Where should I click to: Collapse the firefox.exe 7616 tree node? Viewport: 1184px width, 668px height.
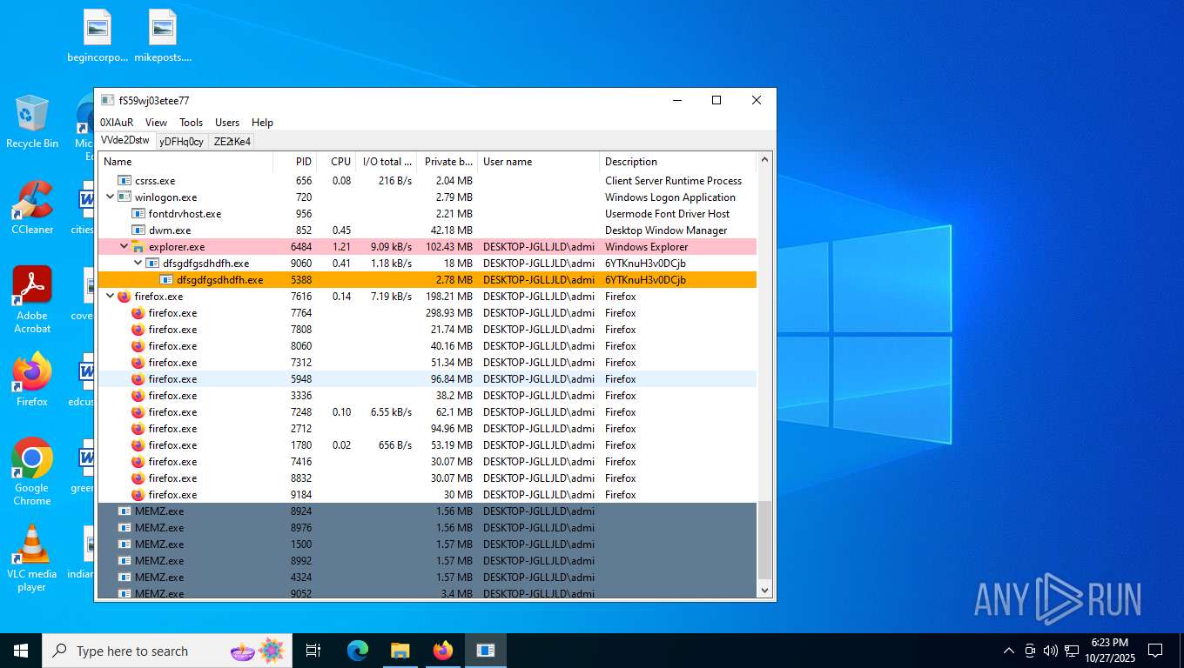[110, 297]
